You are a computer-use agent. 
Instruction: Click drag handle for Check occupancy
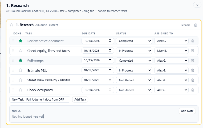click(13, 90)
